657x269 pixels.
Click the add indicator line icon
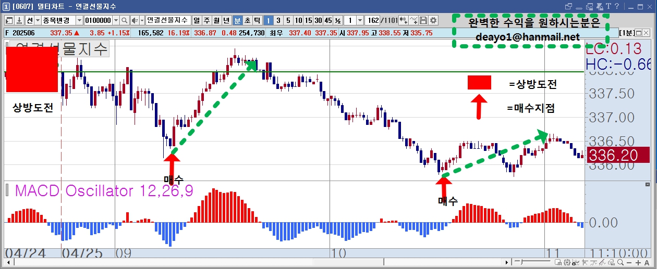click(x=414, y=20)
